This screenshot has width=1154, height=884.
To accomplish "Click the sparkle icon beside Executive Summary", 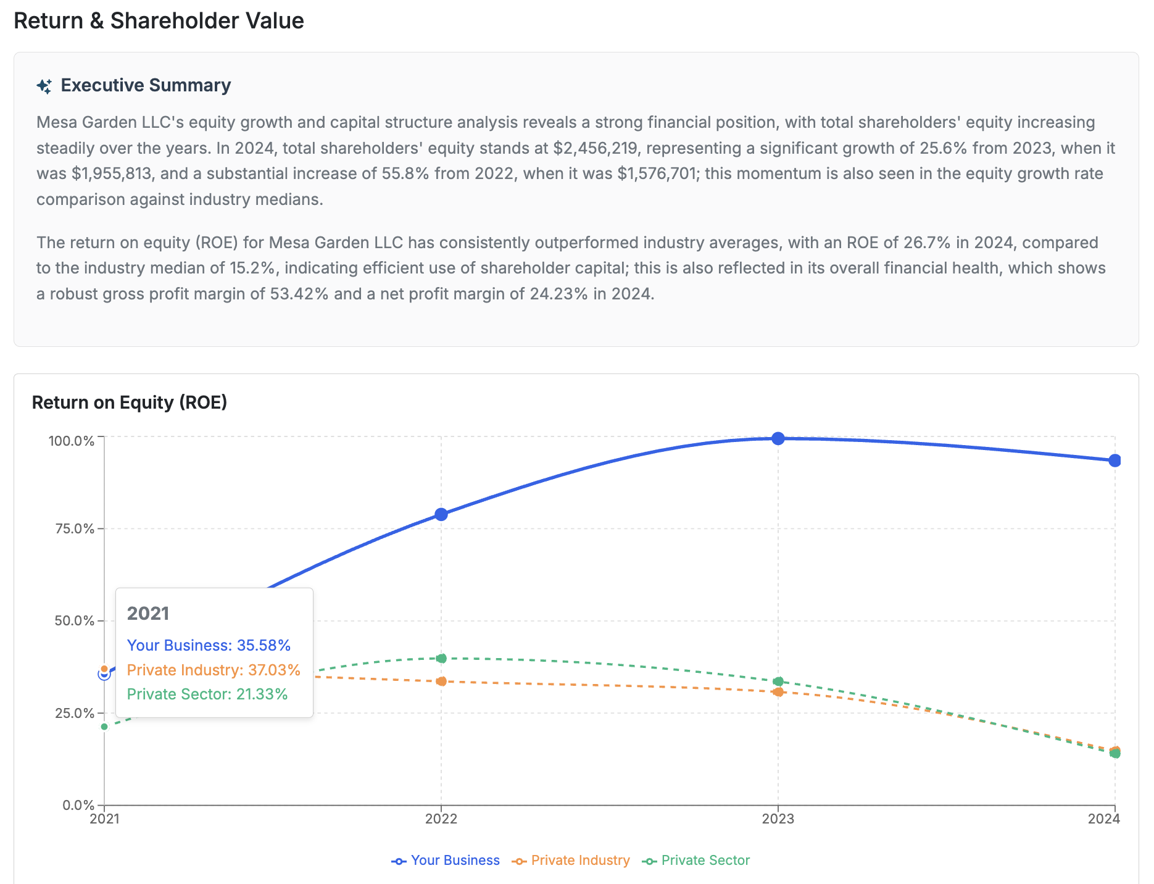I will (43, 86).
